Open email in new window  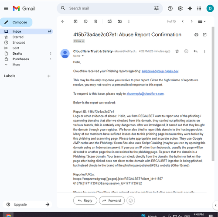204,34
